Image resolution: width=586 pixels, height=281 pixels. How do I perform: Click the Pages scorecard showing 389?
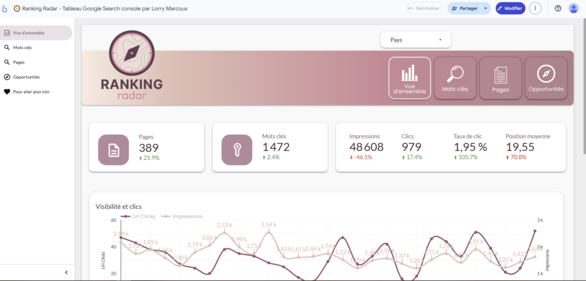pos(146,147)
